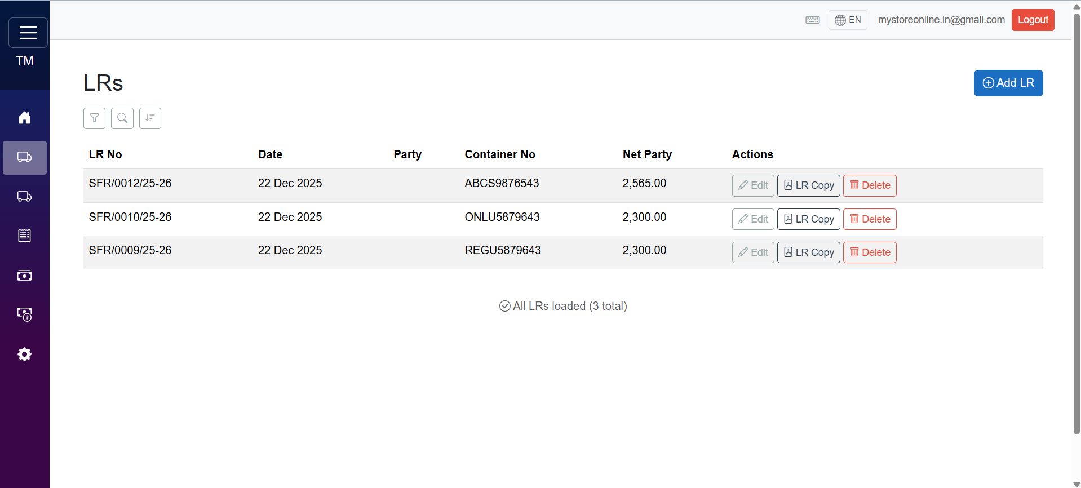Click the filter funnel icon
This screenshot has width=1081, height=488.
tap(94, 118)
